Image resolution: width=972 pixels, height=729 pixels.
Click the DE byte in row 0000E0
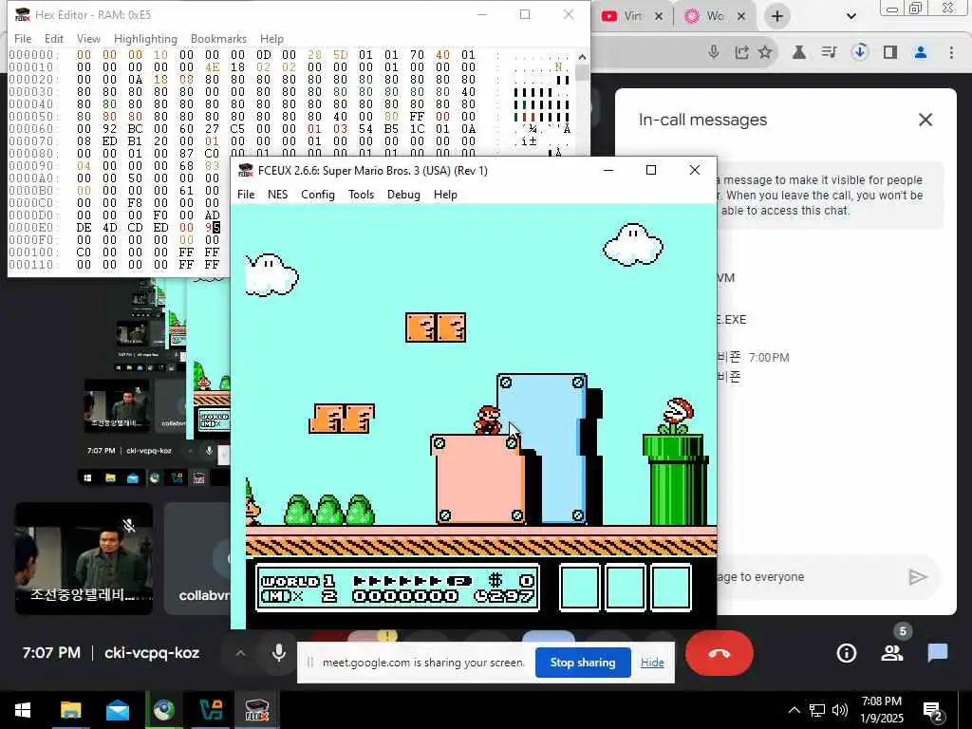(84, 228)
